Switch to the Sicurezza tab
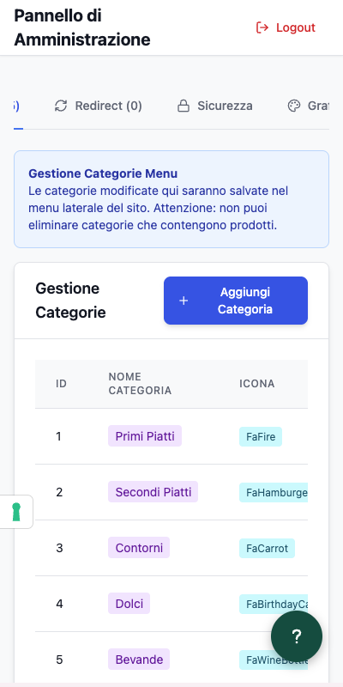This screenshot has width=343, height=687. point(215,106)
